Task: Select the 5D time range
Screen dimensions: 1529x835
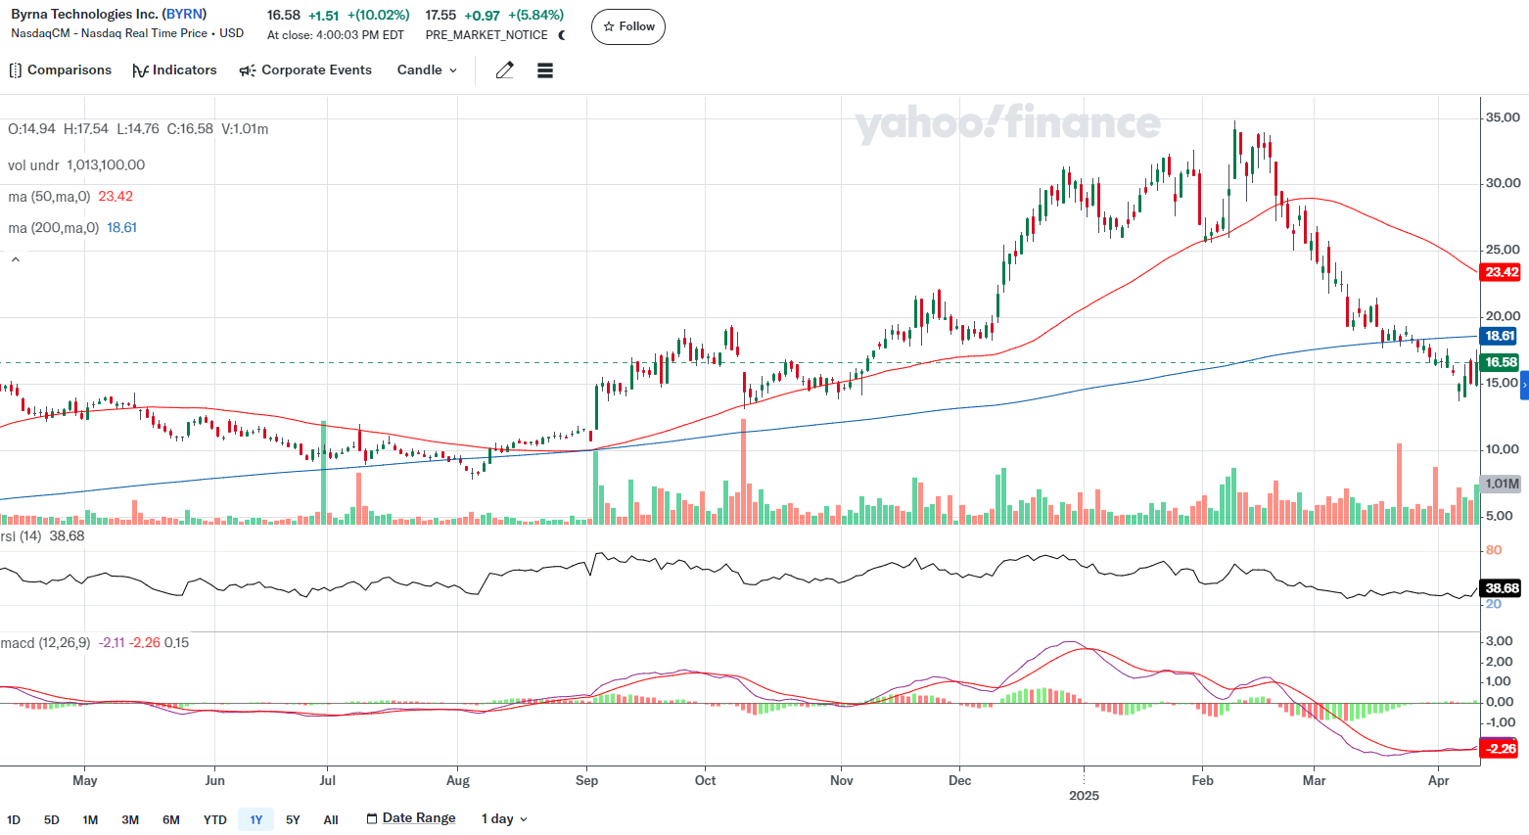Action: click(x=52, y=819)
